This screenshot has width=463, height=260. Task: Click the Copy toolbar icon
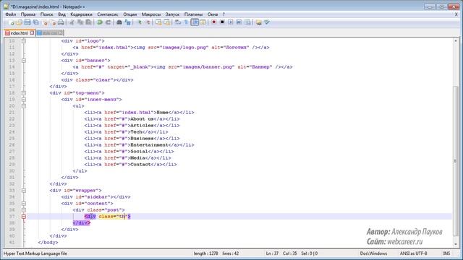click(80, 22)
